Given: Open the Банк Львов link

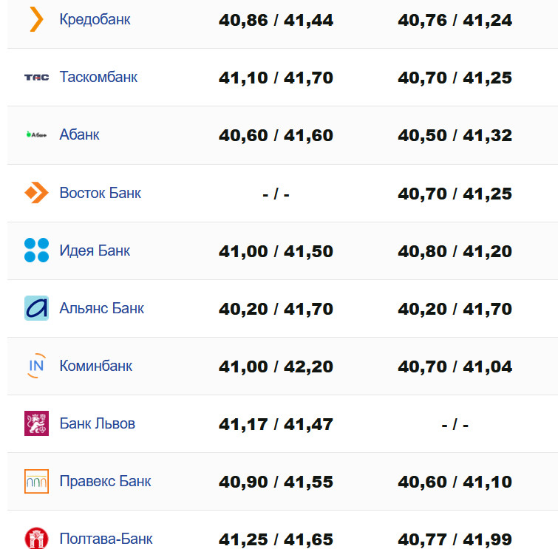Looking at the screenshot, I should 97,423.
